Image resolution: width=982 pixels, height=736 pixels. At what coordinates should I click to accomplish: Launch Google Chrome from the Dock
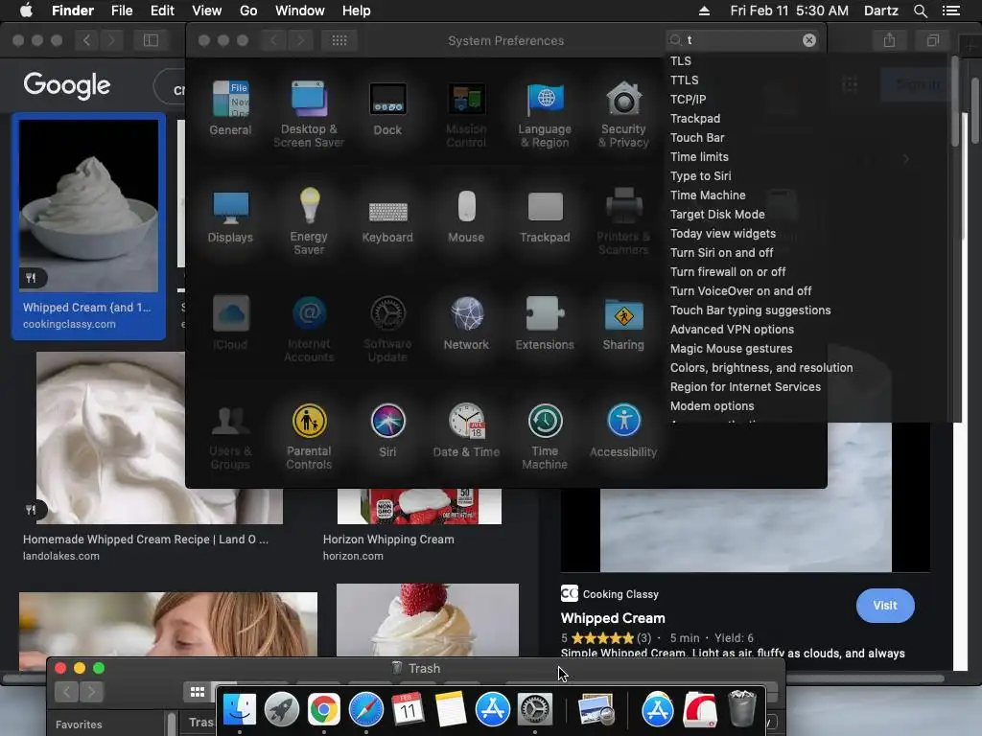tap(324, 710)
